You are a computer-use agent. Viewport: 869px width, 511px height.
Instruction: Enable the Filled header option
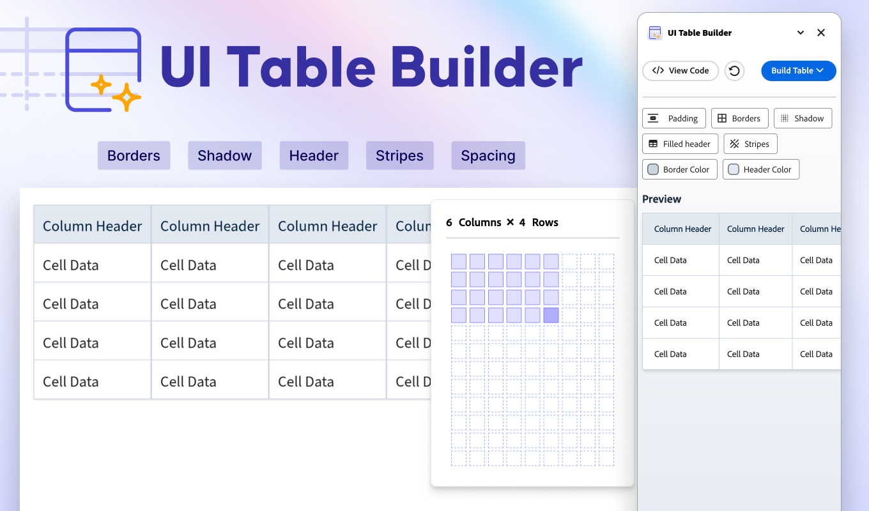680,144
